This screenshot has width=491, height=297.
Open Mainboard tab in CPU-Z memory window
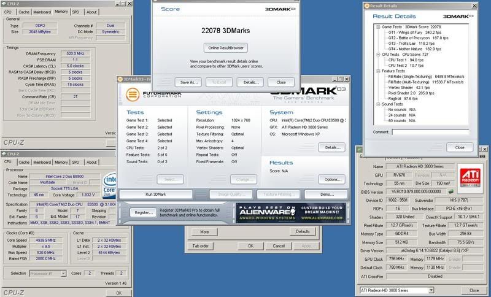tap(42, 12)
